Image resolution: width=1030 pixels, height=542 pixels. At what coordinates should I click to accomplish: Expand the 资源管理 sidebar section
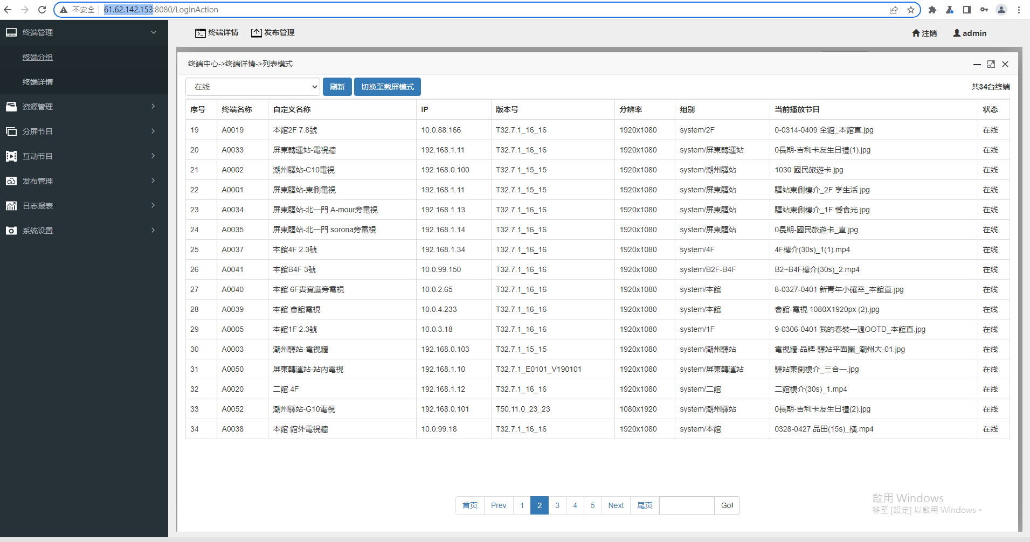[x=154, y=107]
